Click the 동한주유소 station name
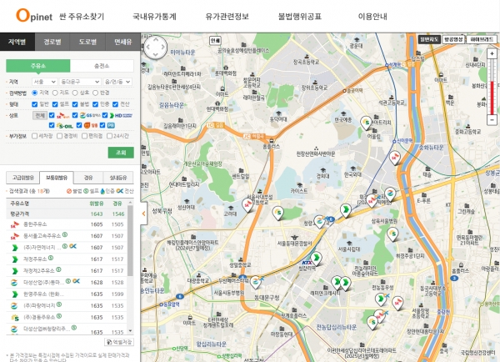 pos(35,224)
